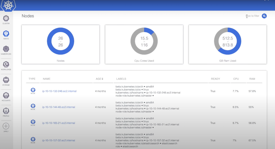Open the Workloads section

tap(6, 64)
